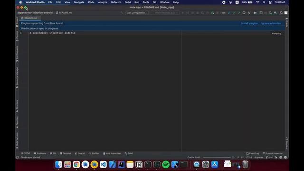Screen dimensions: 304x171
Task: Open the Build Variants tool window
Action: 17,141
